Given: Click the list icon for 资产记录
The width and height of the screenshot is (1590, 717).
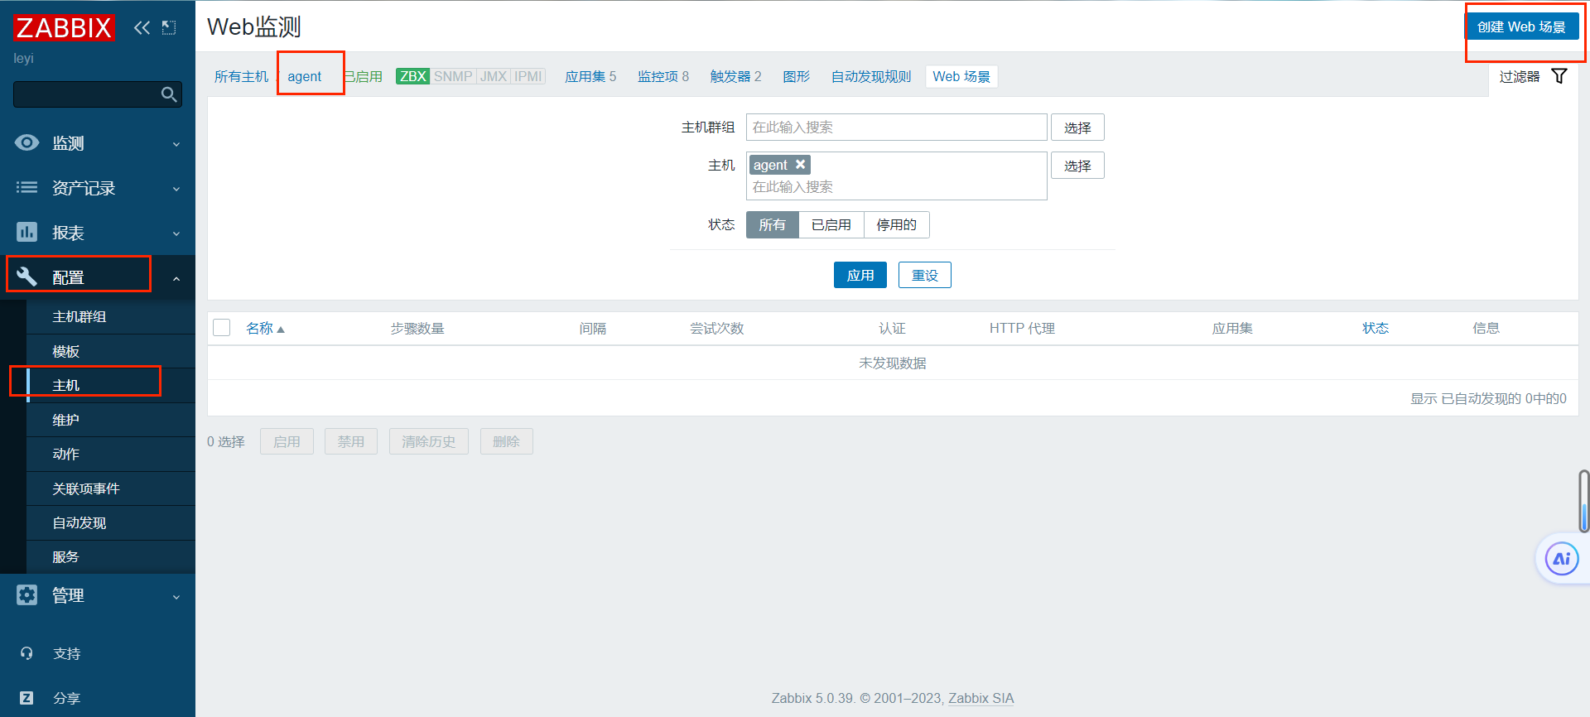Looking at the screenshot, I should click(x=26, y=187).
